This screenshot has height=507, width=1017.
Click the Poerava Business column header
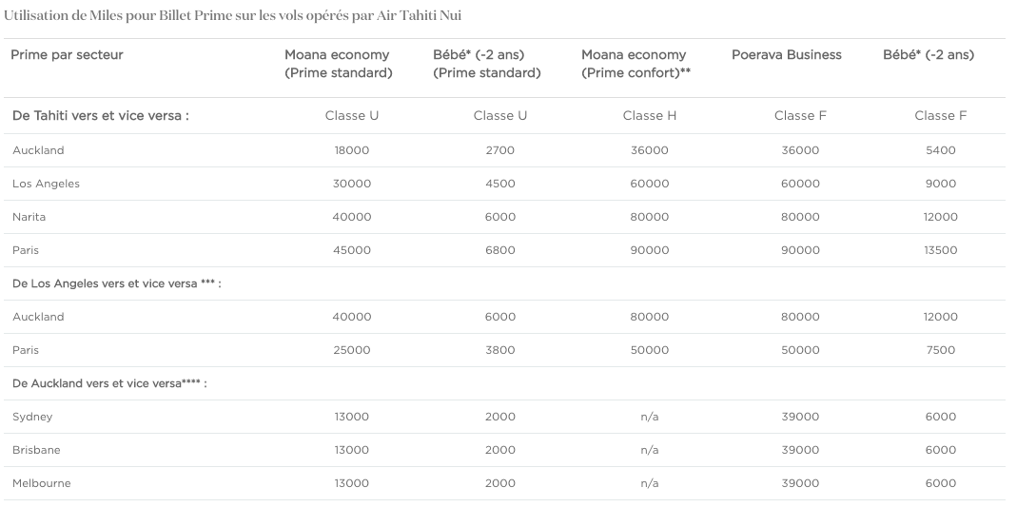click(786, 55)
